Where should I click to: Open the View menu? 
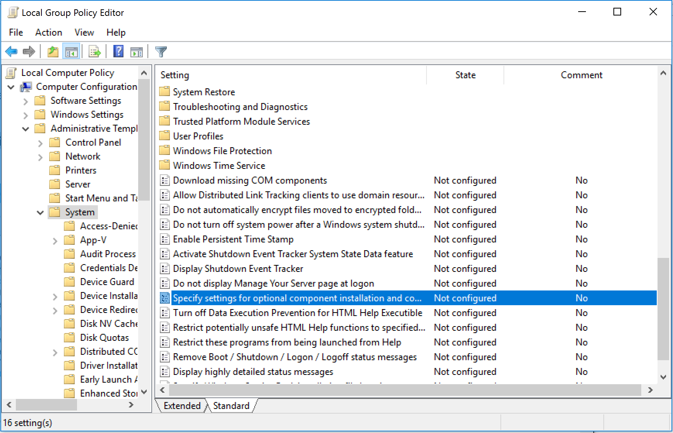pos(84,33)
